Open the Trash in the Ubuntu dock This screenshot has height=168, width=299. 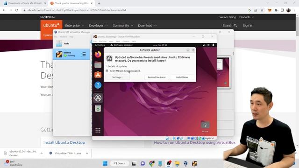(x=98, y=108)
